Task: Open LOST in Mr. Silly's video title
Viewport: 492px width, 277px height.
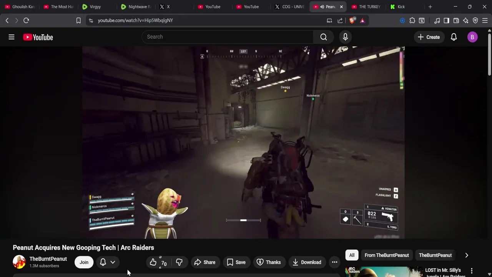Action: tap(445, 273)
